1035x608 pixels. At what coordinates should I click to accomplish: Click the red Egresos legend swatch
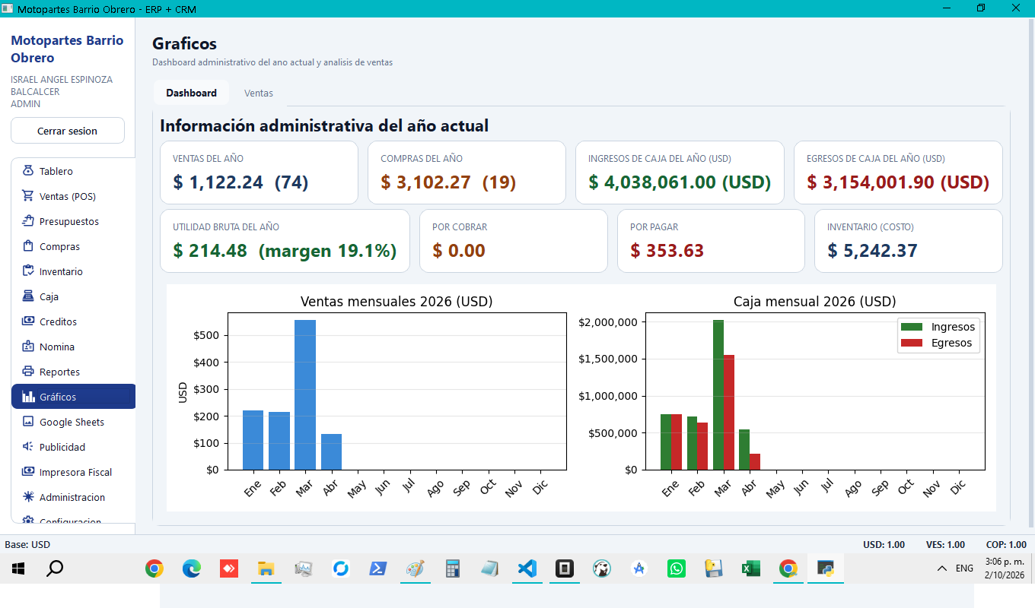pos(912,343)
